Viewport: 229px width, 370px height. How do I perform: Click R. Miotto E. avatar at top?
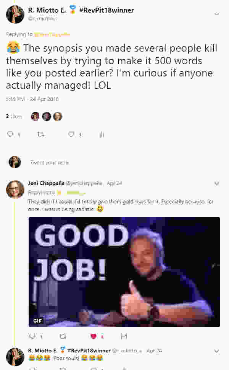tap(15, 15)
